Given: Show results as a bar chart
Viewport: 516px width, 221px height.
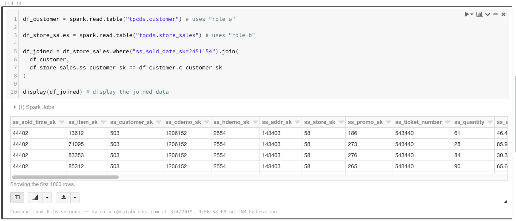Looking at the screenshot, I should tap(35, 198).
